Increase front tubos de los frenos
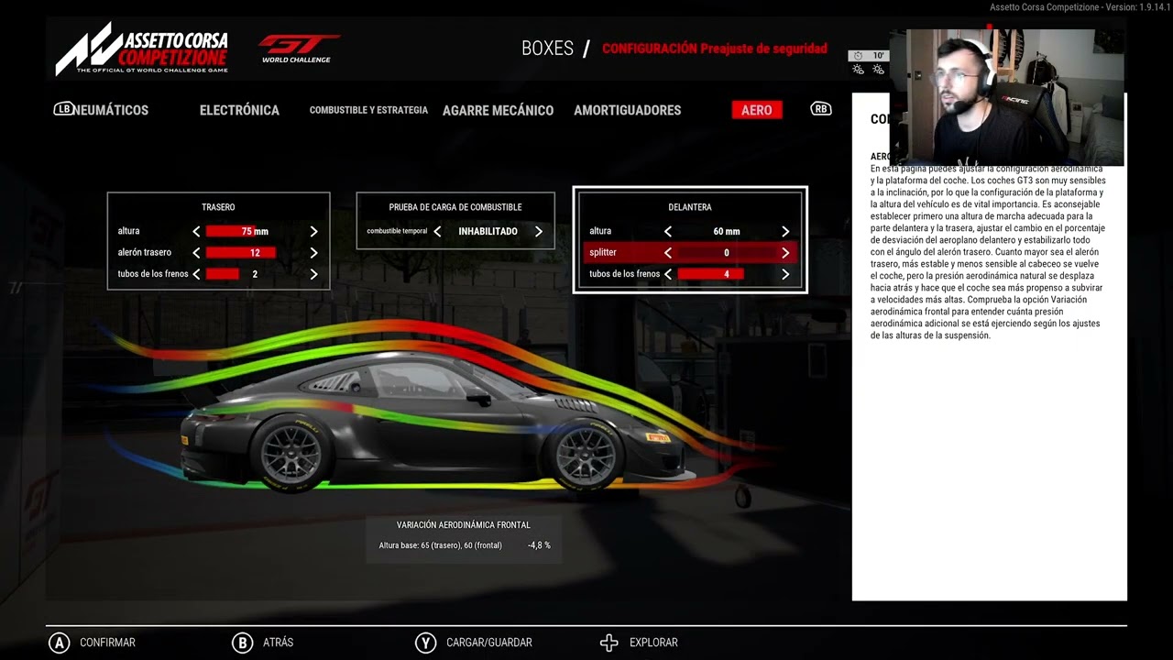 tap(785, 274)
